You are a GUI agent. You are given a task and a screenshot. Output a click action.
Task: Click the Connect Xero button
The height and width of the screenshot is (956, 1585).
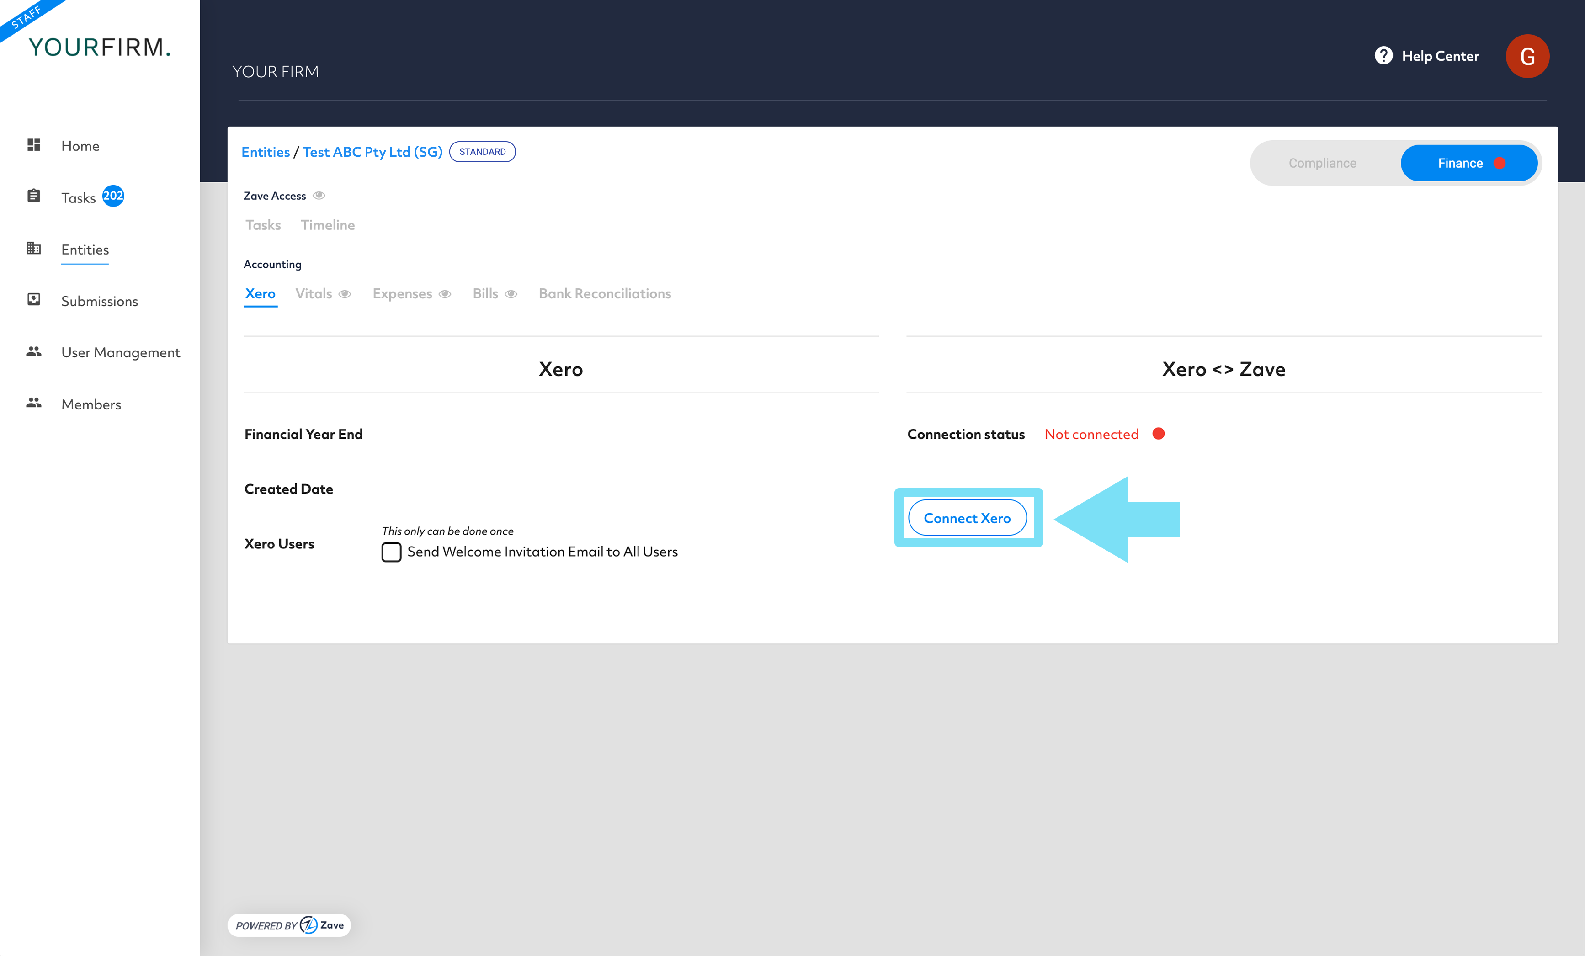[968, 518]
